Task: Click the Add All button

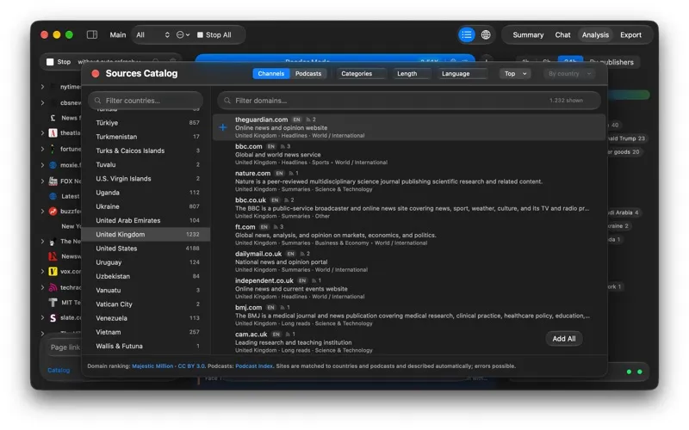Action: [x=564, y=339]
